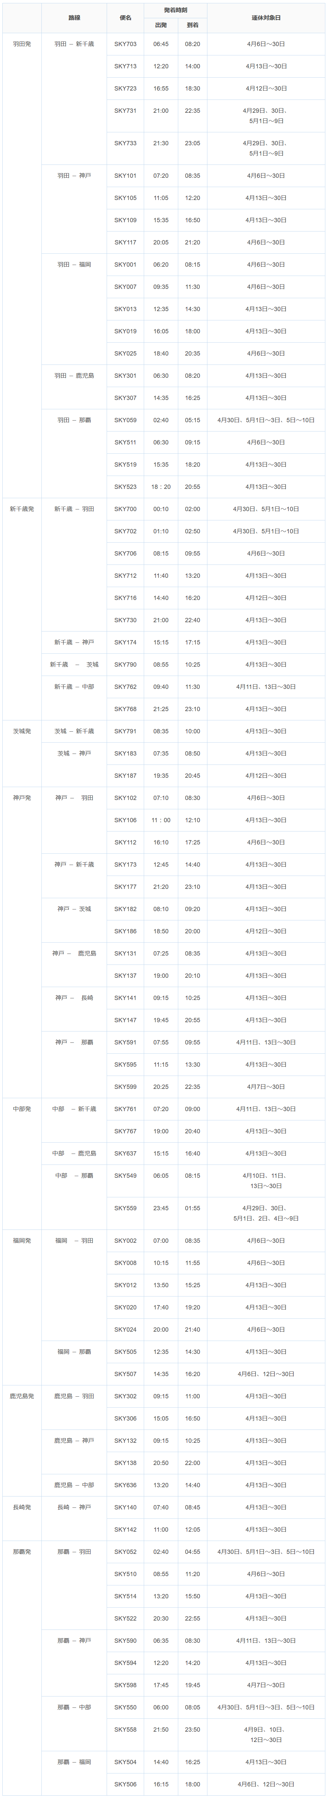Click the 出発 sub-header
Image resolution: width=327 pixels, height=1798 pixels.
point(160,25)
